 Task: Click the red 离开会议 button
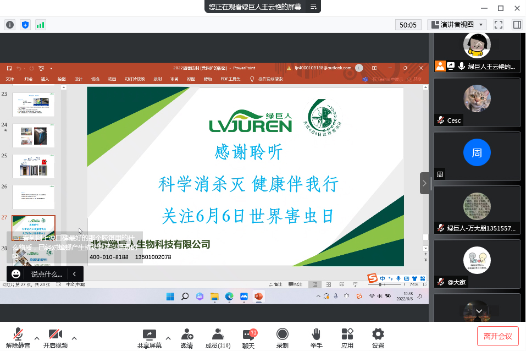[497, 336]
